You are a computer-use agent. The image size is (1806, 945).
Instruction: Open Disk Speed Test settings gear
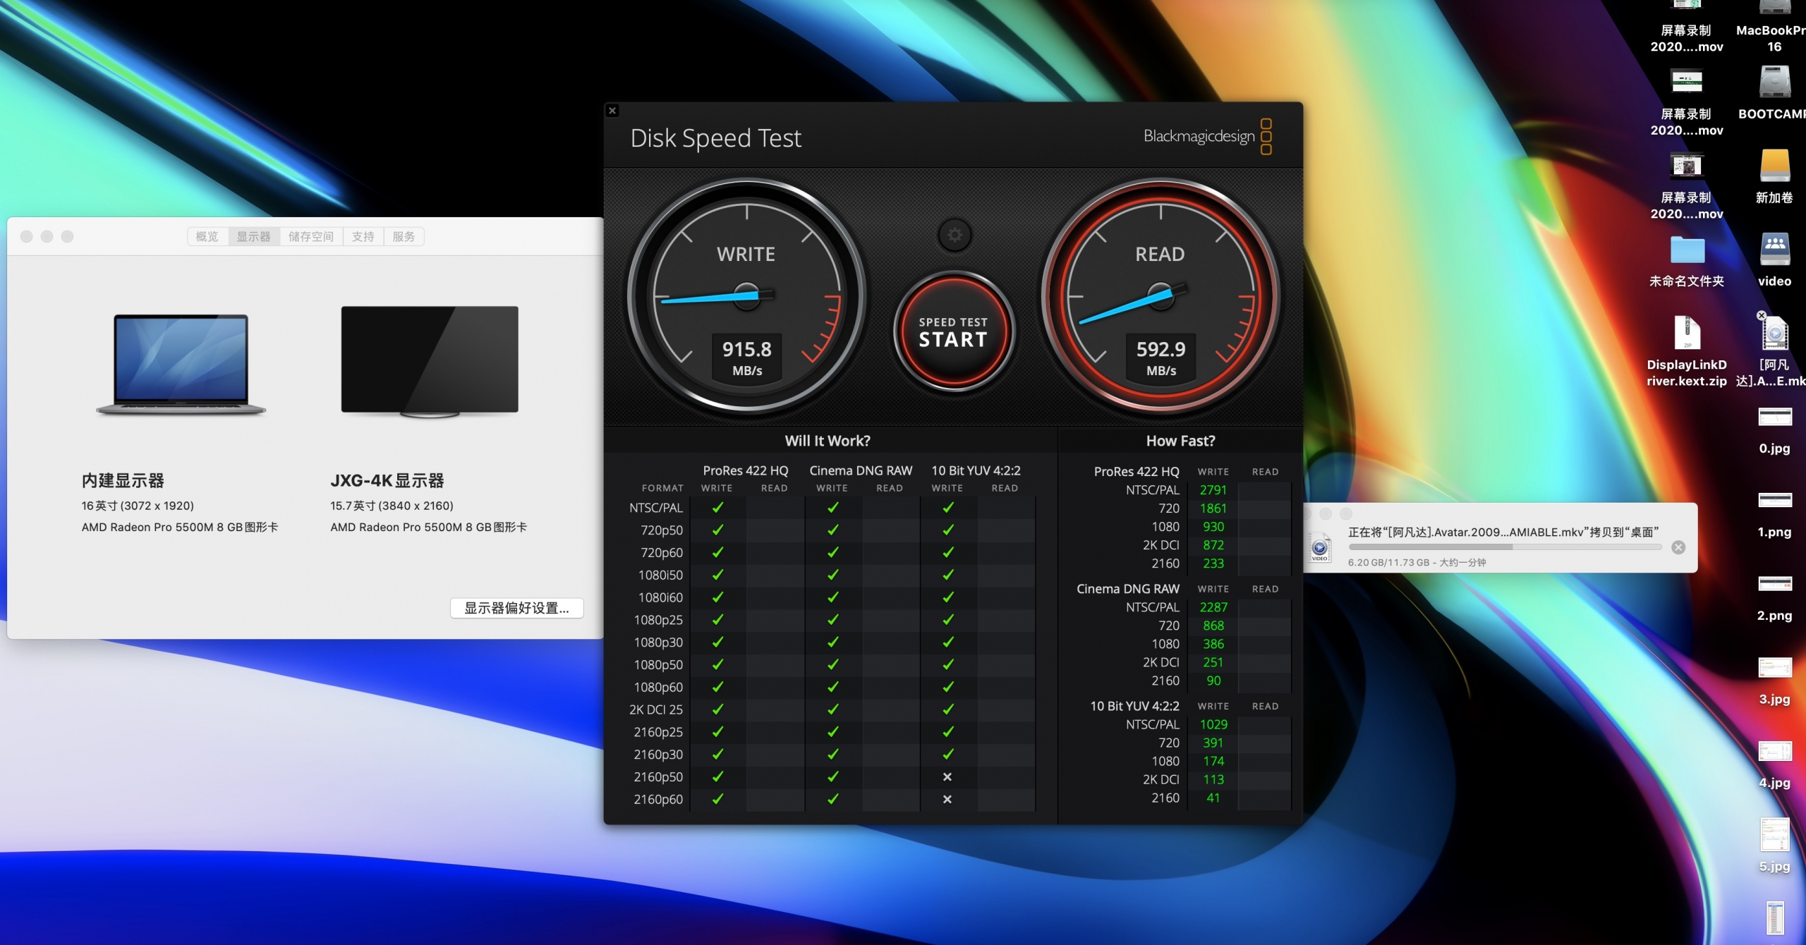[954, 235]
